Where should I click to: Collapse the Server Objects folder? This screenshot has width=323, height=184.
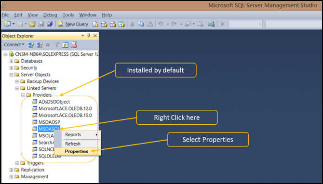click(12, 75)
